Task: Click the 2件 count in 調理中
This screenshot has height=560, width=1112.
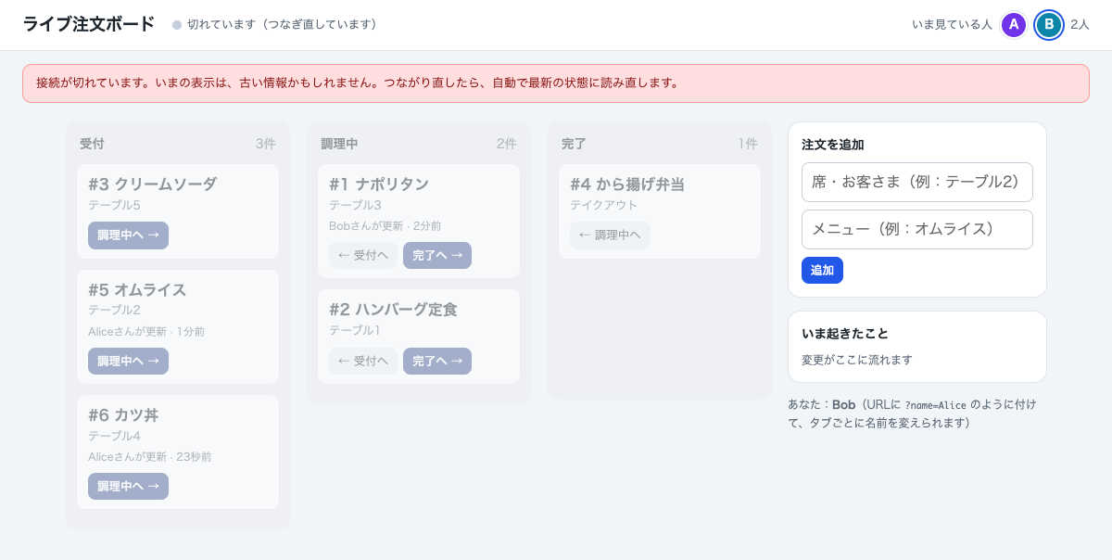Action: click(x=507, y=144)
